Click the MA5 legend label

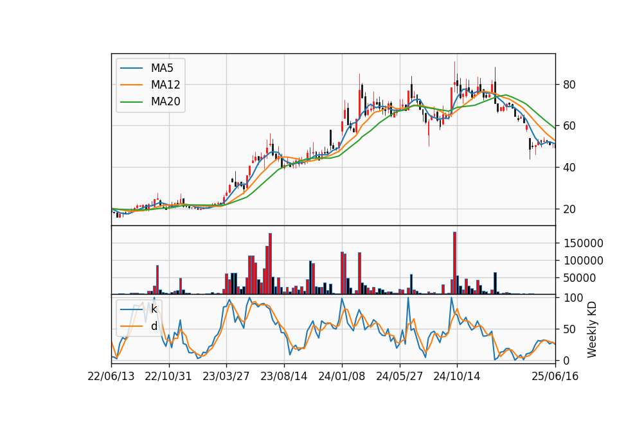pos(162,68)
